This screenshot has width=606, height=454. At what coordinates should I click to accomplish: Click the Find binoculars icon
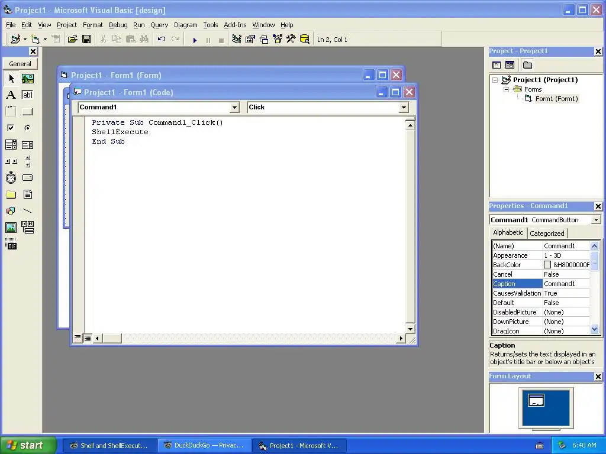[x=144, y=40]
